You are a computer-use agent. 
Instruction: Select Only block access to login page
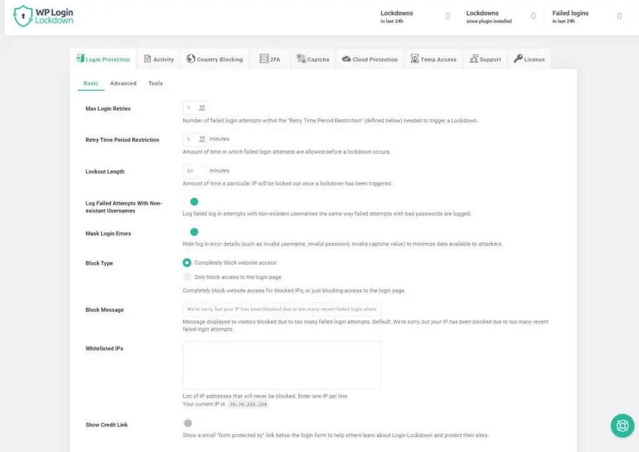click(x=187, y=277)
